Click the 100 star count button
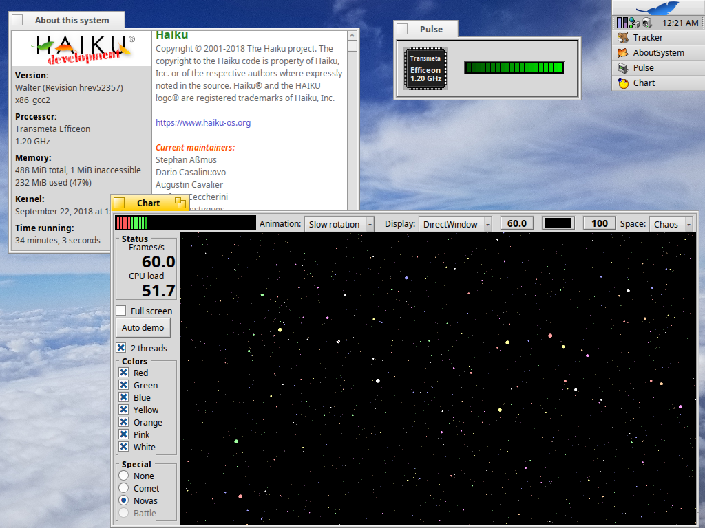705x528 pixels. point(600,223)
